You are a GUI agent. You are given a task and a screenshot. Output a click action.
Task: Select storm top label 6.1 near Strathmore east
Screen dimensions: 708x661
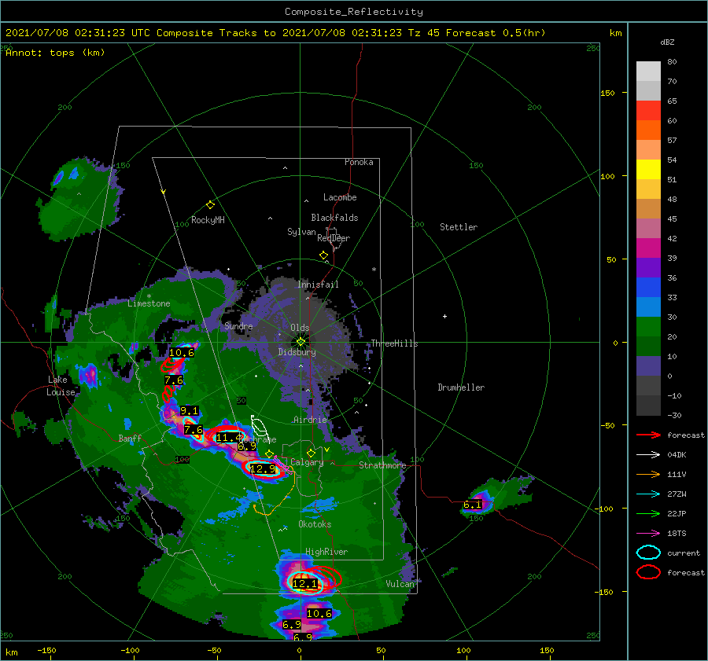click(x=473, y=505)
